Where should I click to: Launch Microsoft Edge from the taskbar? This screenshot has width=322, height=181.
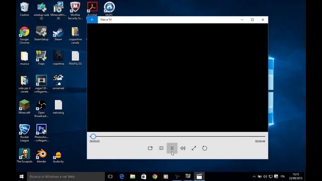(x=122, y=176)
